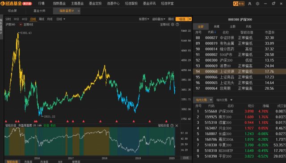Select the 全部 tab in index list
286x163 pixels.
pos(201,27)
